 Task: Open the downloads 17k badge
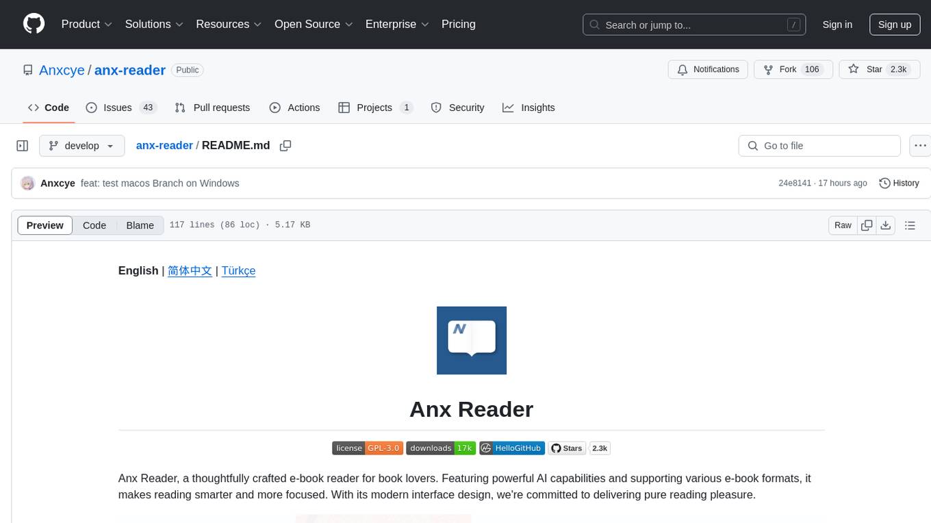[441, 448]
